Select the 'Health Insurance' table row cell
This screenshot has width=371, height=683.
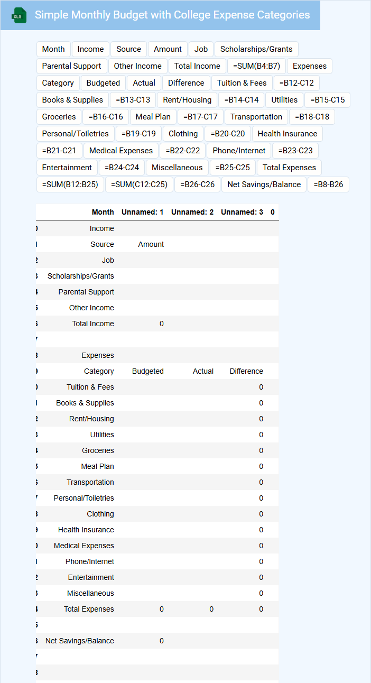click(x=86, y=530)
